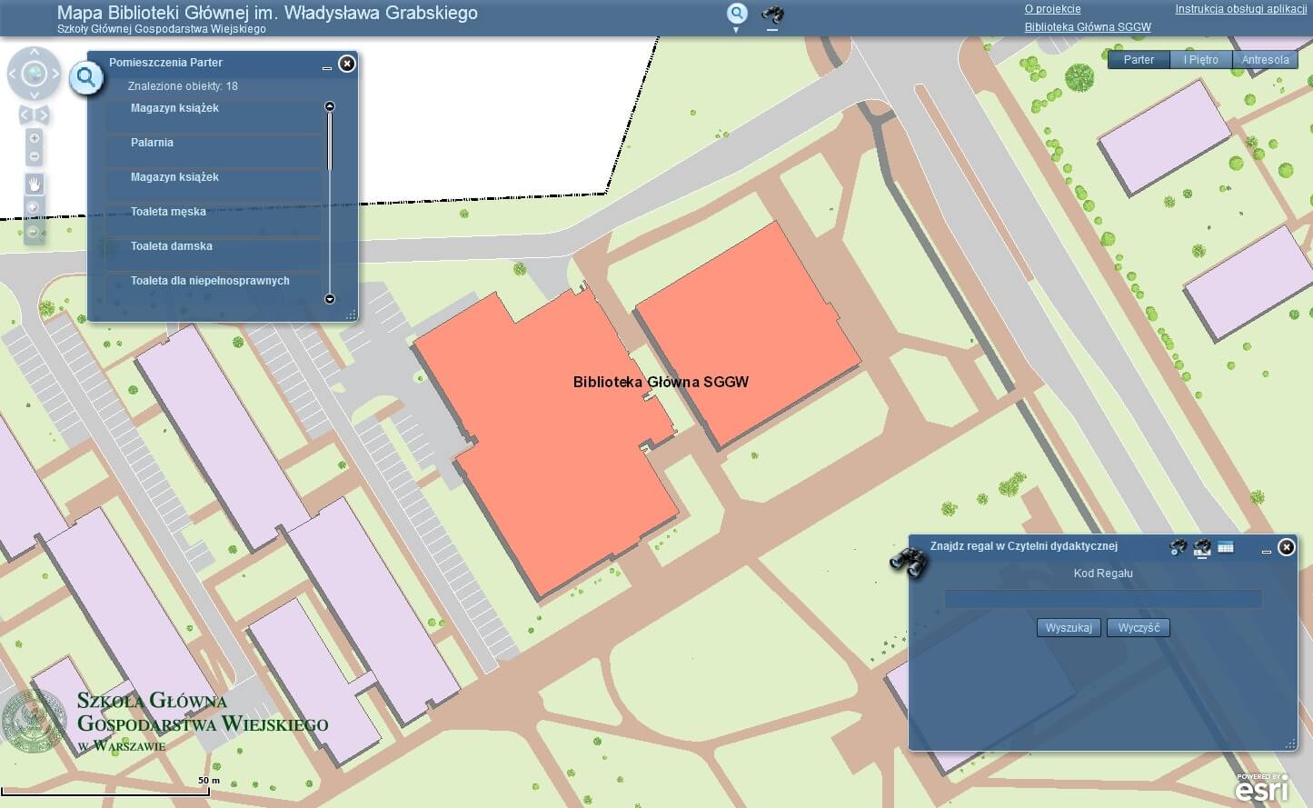The height and width of the screenshot is (808, 1313).
Task: Select the rectangle zoom-out tool
Action: pos(34,232)
